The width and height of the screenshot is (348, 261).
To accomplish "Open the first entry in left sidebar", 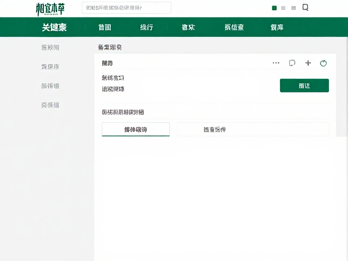I will [50, 47].
